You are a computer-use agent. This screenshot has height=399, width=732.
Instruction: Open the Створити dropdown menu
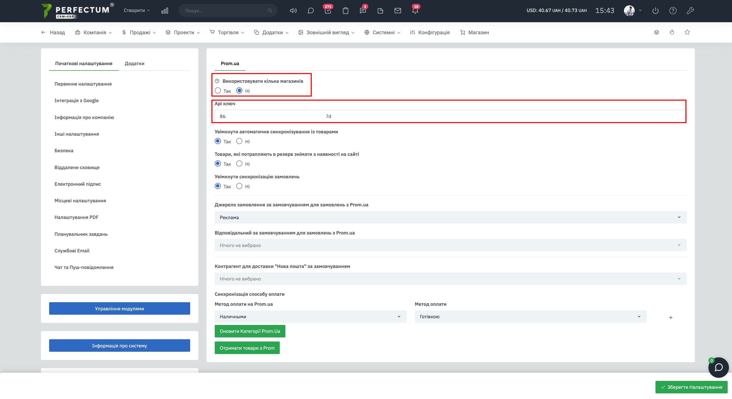click(137, 10)
